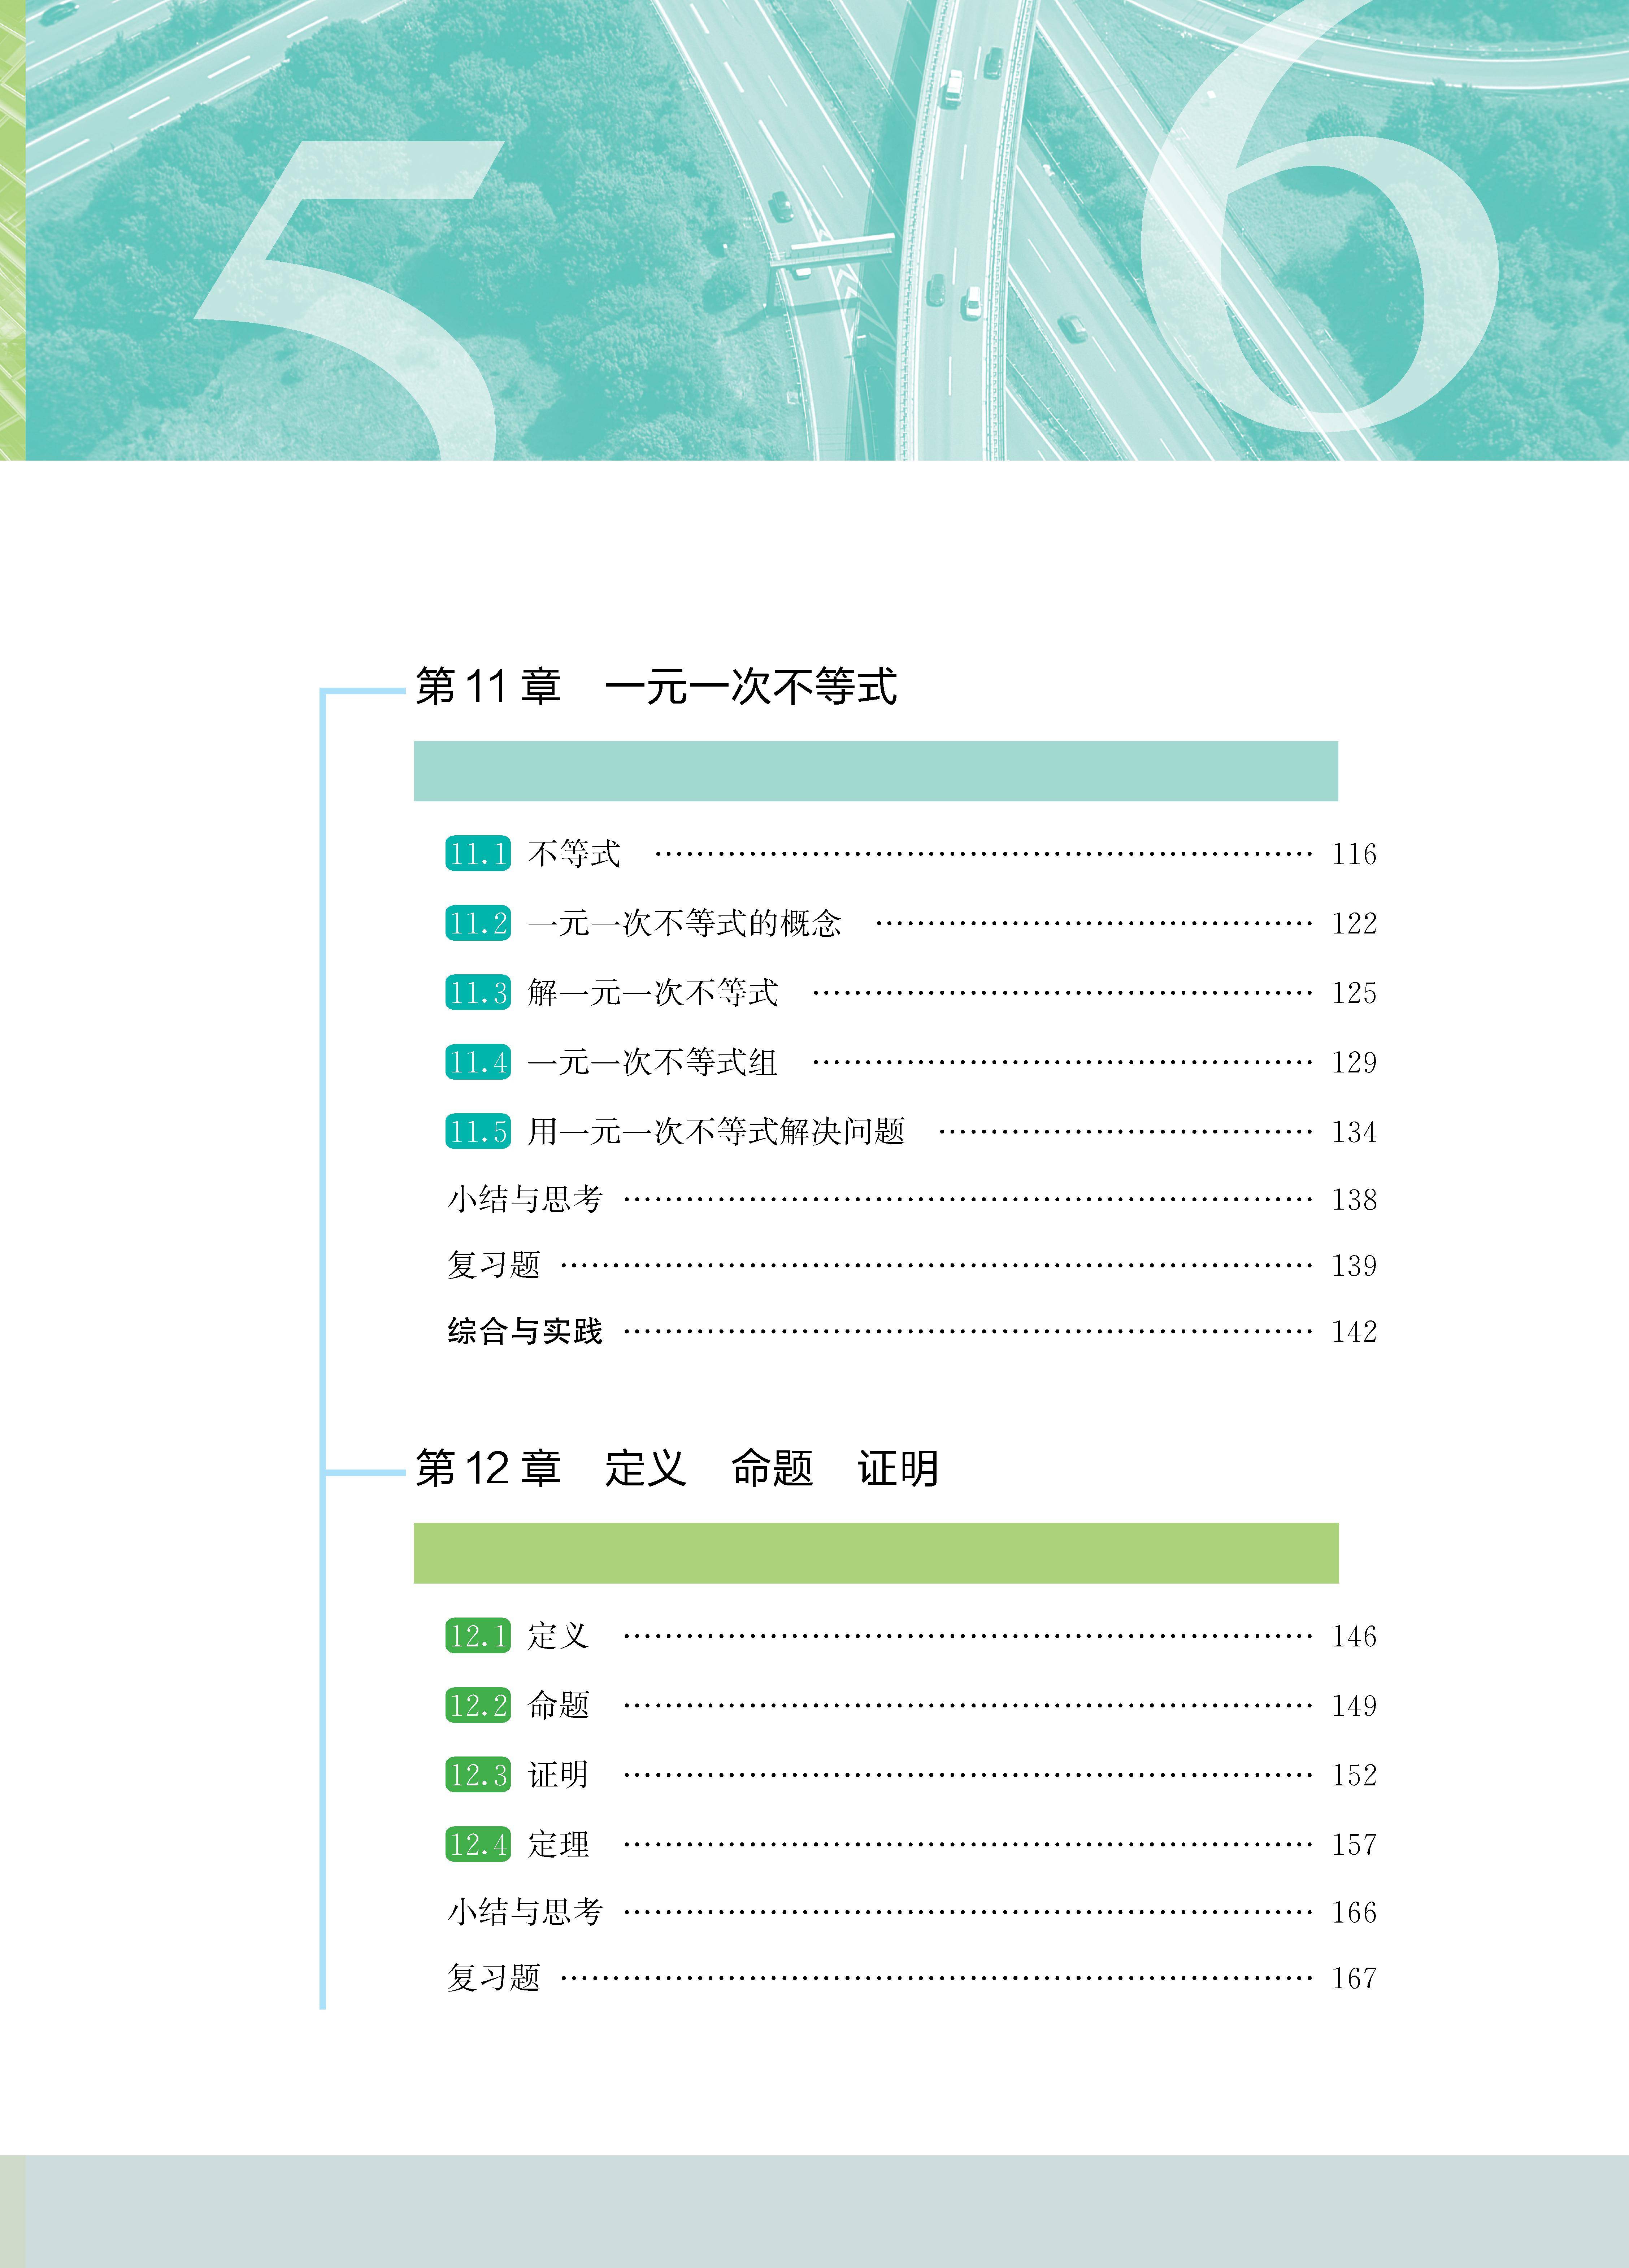This screenshot has width=1629, height=2268.
Task: Open the 用一元一次不等式解决问题 entry
Action: click(x=716, y=1132)
